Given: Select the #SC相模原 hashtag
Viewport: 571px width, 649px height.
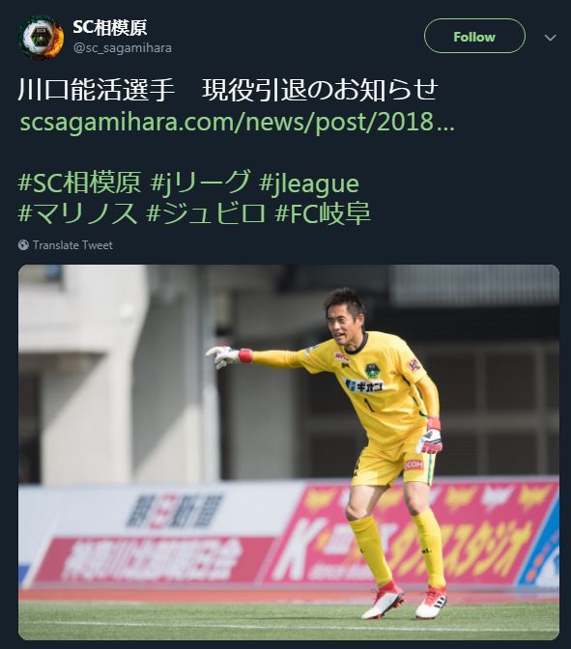Looking at the screenshot, I should [79, 183].
